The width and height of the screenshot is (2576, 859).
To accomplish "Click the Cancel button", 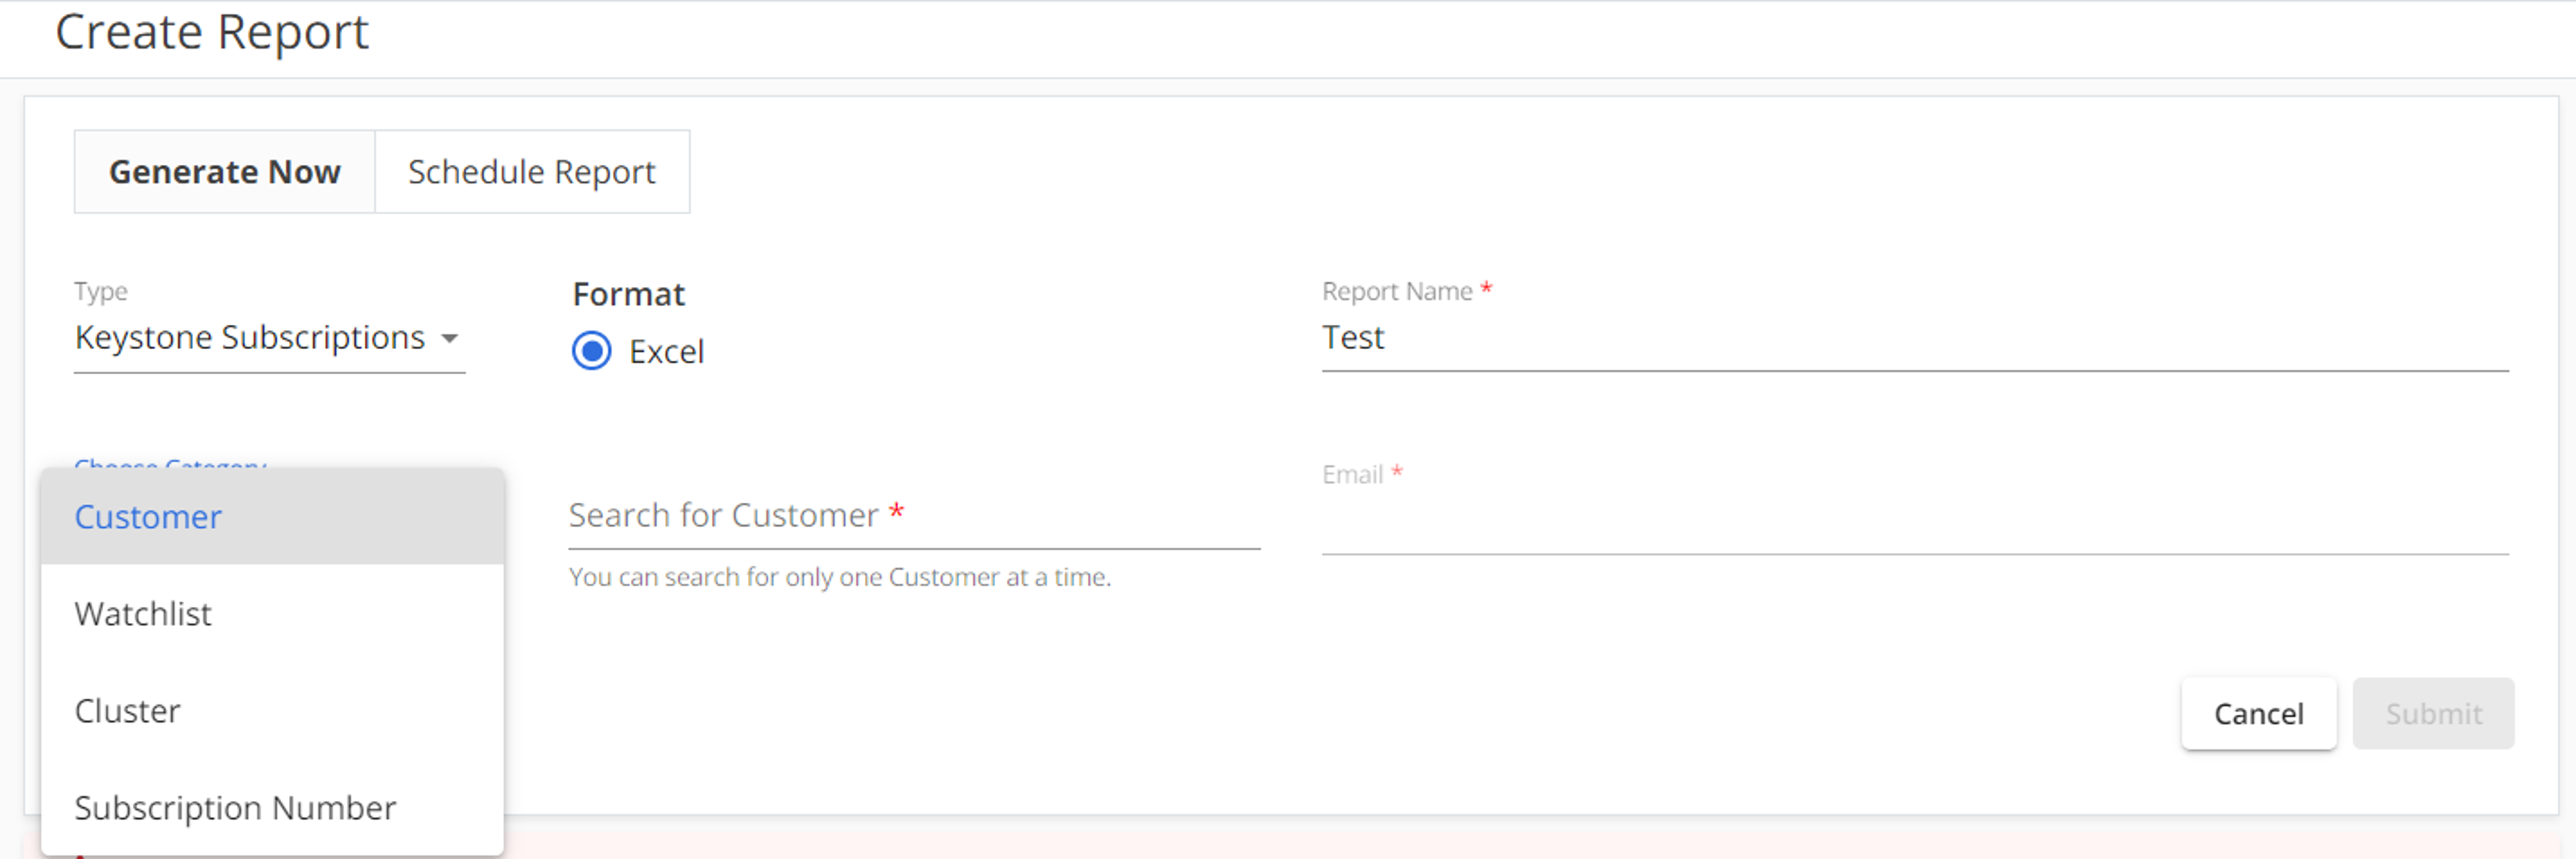I will tap(2257, 713).
